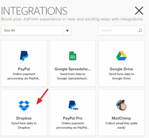Click the Google Drive triangle icon
The image size is (149, 138).
point(121,56)
